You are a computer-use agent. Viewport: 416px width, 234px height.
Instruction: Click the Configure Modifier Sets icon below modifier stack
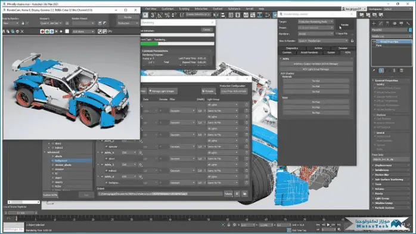tap(402, 70)
